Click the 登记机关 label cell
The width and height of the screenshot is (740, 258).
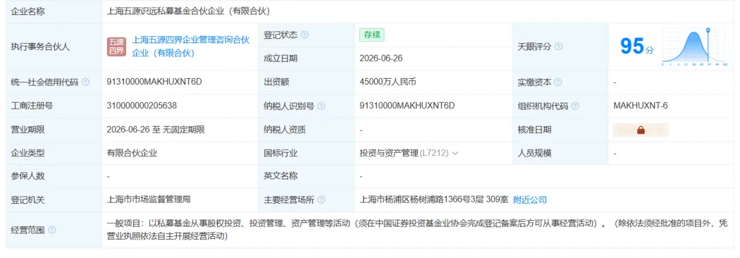[x=54, y=200]
